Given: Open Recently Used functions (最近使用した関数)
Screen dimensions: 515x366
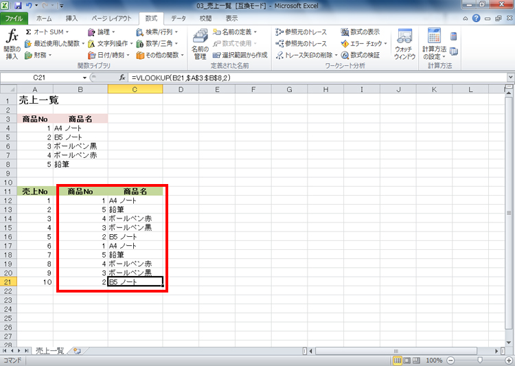Looking at the screenshot, I should tap(54, 44).
